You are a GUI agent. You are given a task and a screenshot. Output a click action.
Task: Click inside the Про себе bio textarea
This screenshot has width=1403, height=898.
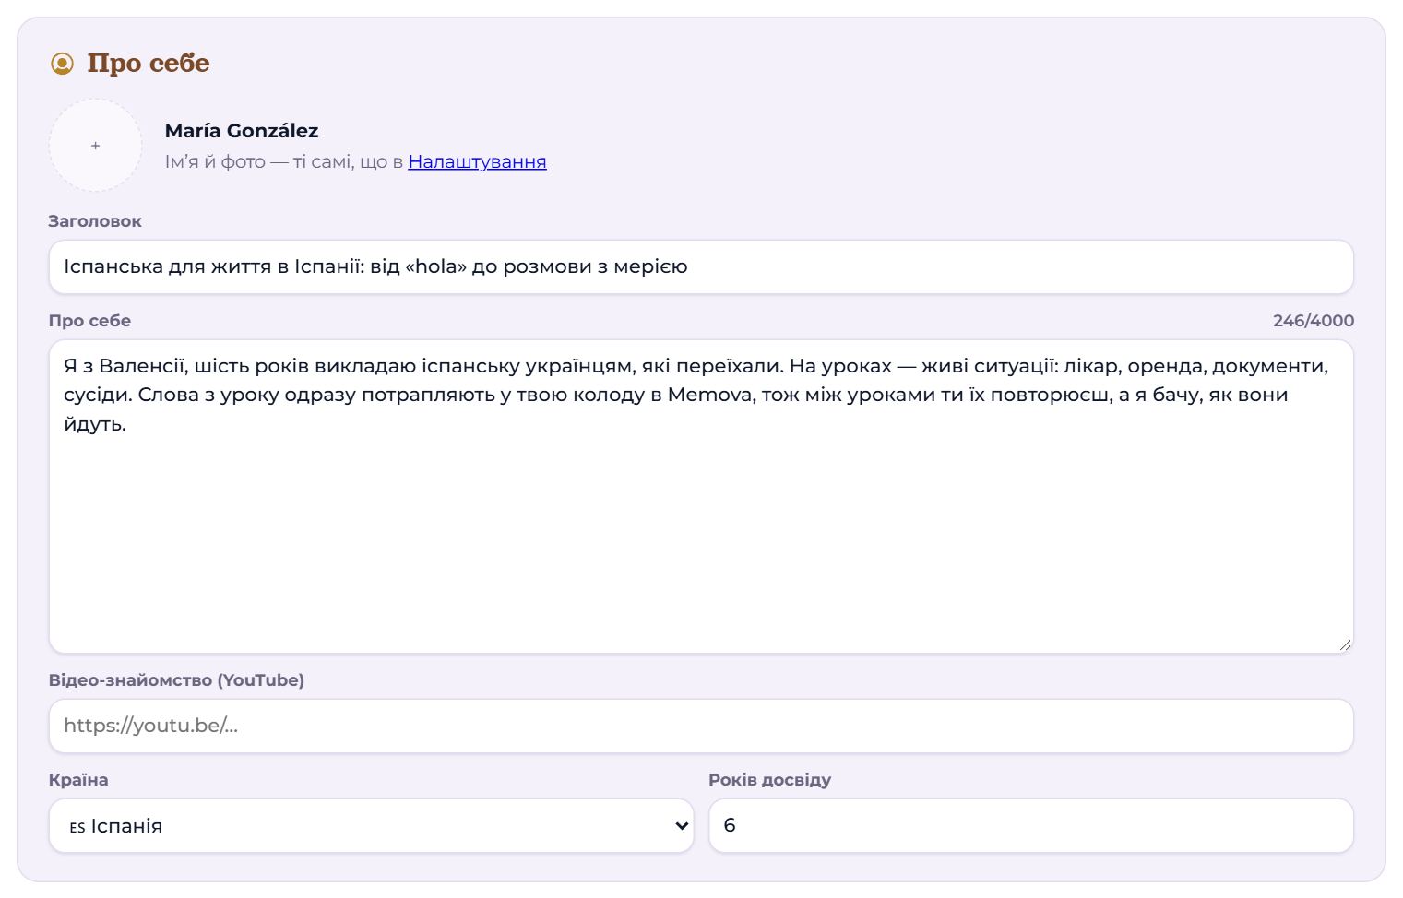point(701,497)
